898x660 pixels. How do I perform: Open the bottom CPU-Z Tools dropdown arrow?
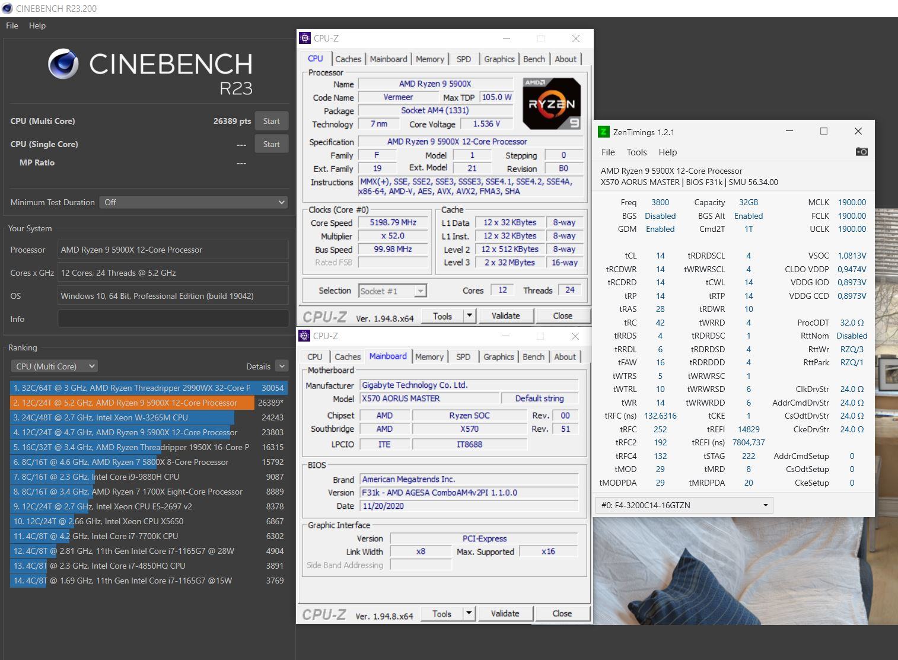469,614
